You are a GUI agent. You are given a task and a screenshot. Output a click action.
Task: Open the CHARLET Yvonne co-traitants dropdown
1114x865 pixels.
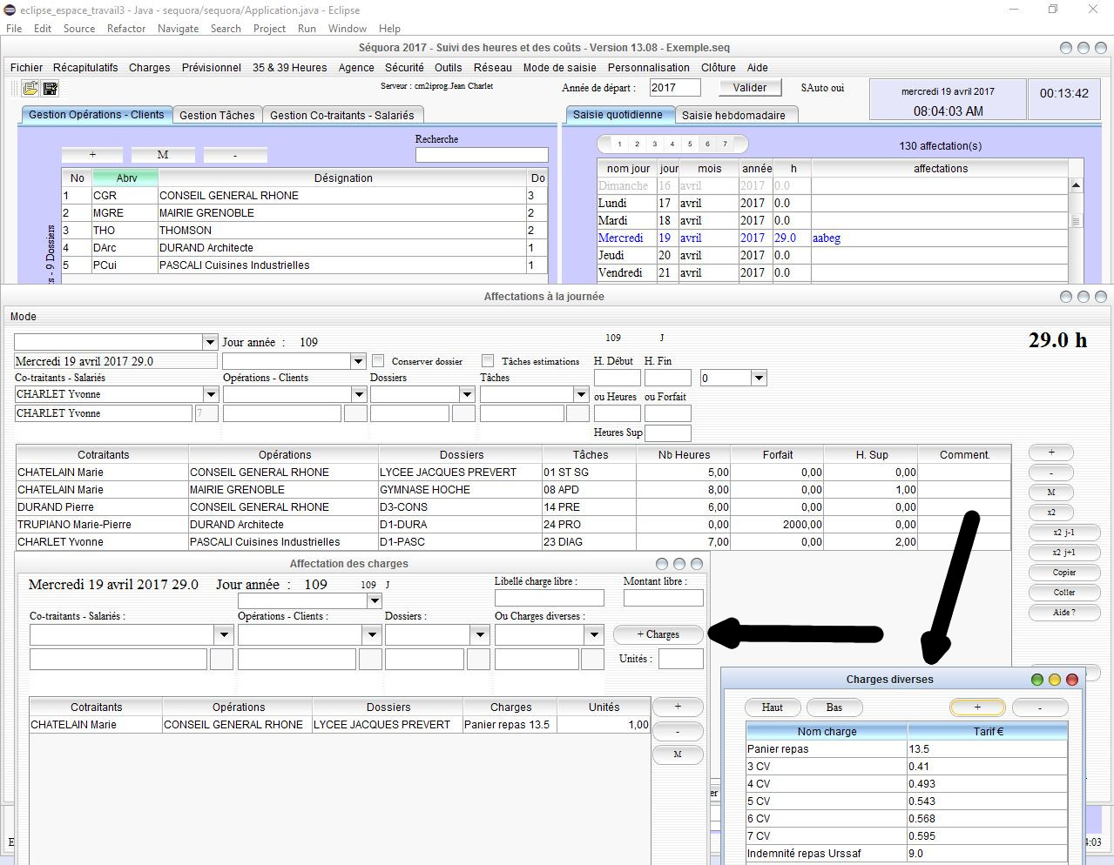pyautogui.click(x=209, y=393)
